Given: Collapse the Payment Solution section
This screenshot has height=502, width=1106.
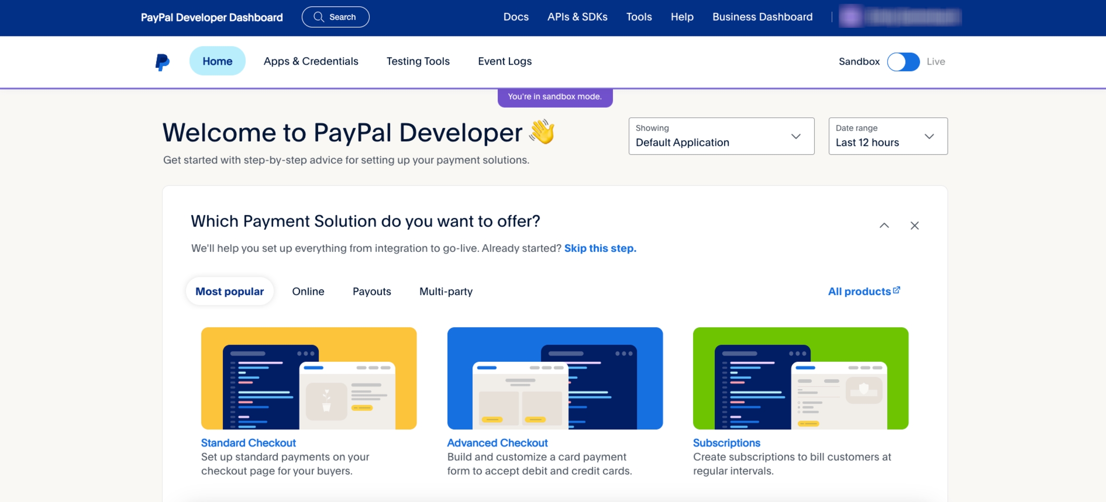Looking at the screenshot, I should coord(884,226).
